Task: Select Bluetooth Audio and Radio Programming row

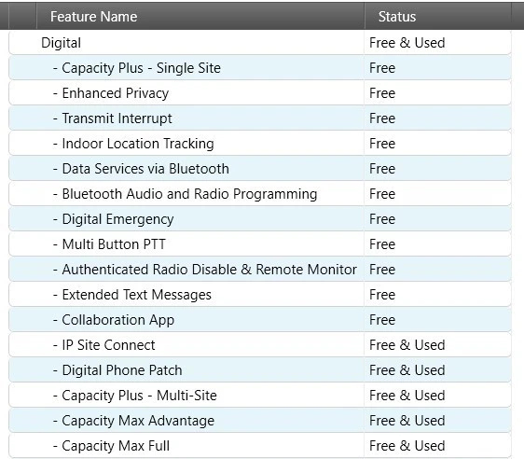Action: 260,194
